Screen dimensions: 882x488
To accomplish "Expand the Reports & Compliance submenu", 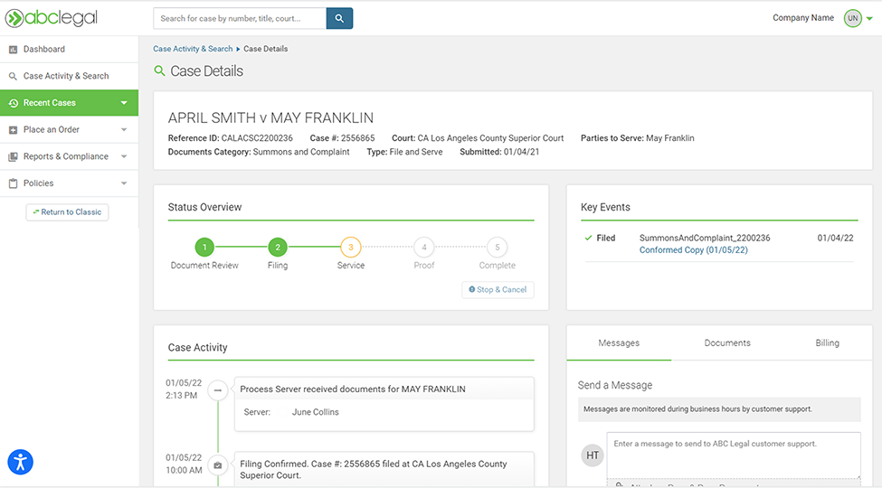I will (124, 156).
